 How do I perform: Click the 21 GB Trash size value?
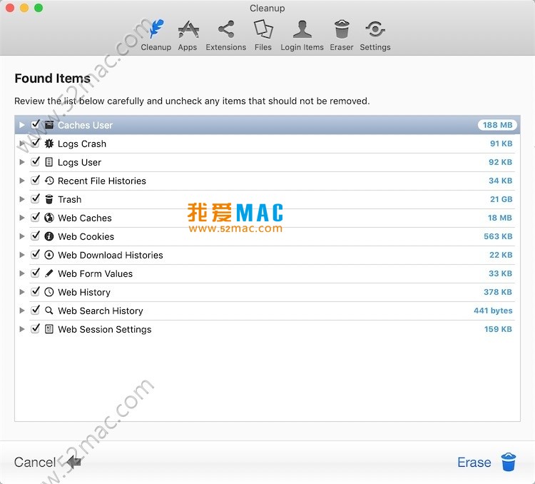501,199
